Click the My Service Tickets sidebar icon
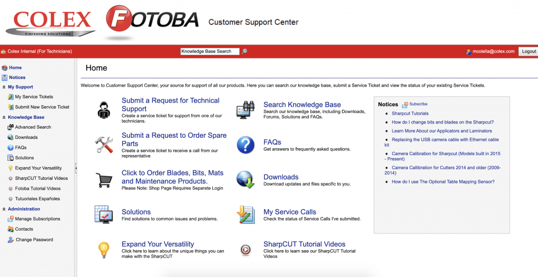Screen dimensions: 538x277 coord(11,97)
